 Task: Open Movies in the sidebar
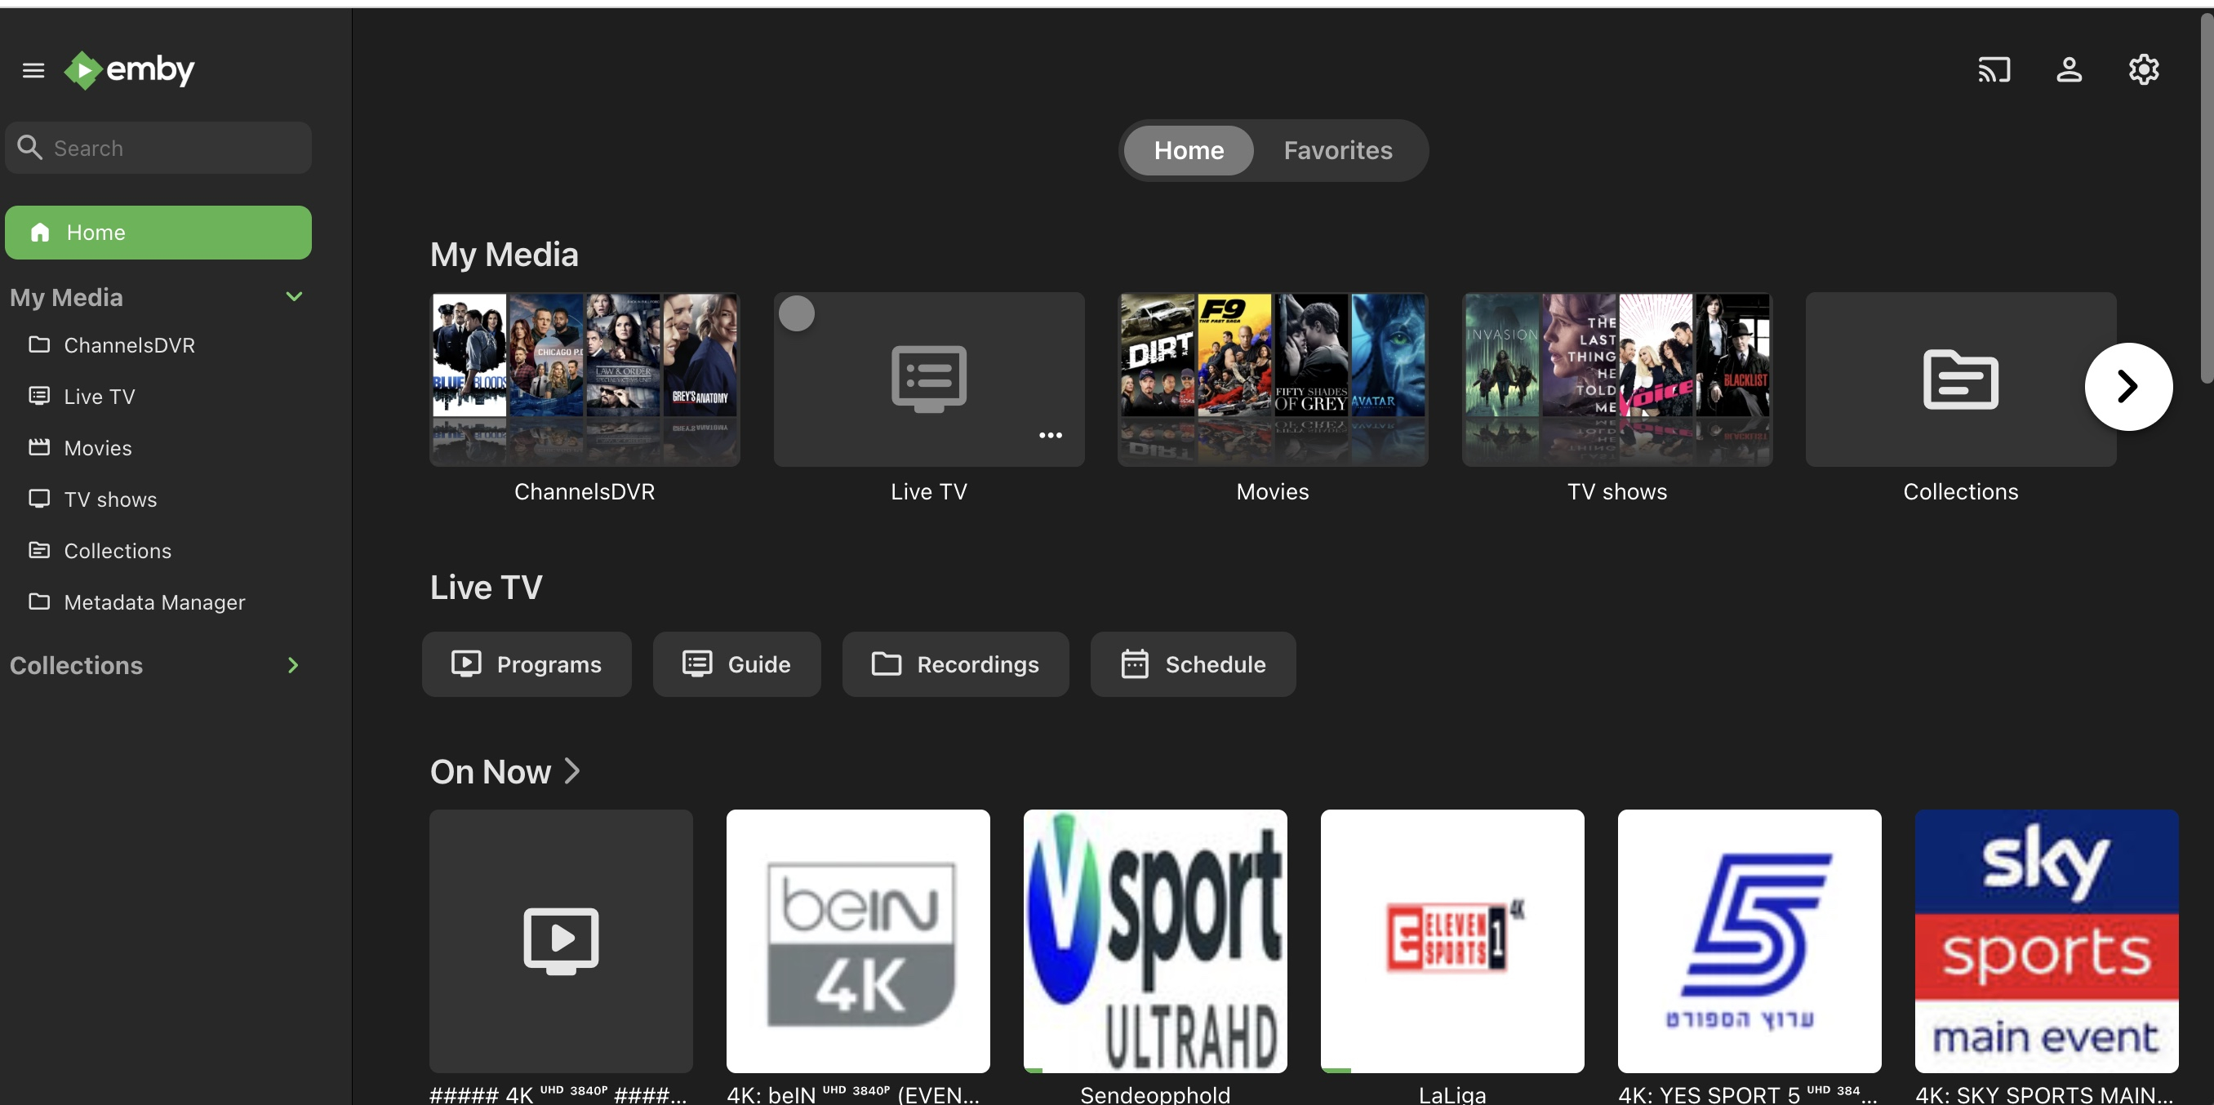coord(97,448)
